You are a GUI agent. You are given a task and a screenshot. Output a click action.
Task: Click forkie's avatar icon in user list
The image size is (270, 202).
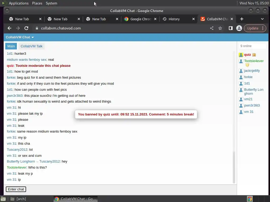pyautogui.click(x=241, y=77)
